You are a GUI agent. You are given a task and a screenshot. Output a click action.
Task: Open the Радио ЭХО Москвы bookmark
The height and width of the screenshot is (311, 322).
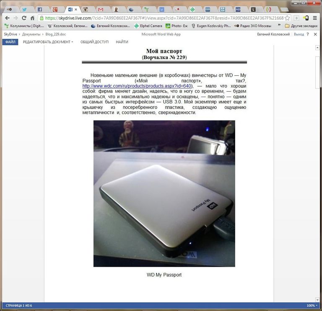pyautogui.click(x=253, y=26)
